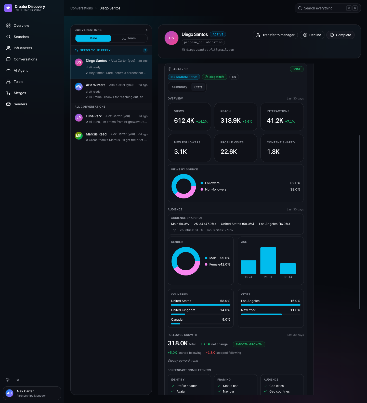
Task: Click the envelope icon beside email
Action: (x=183, y=50)
